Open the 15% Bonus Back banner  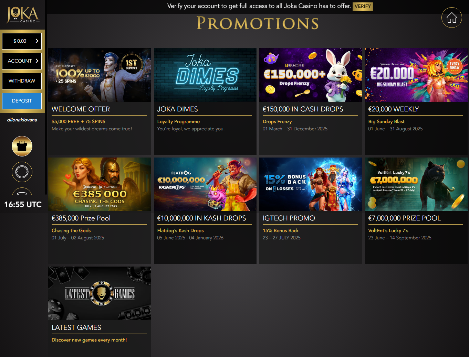click(x=311, y=184)
